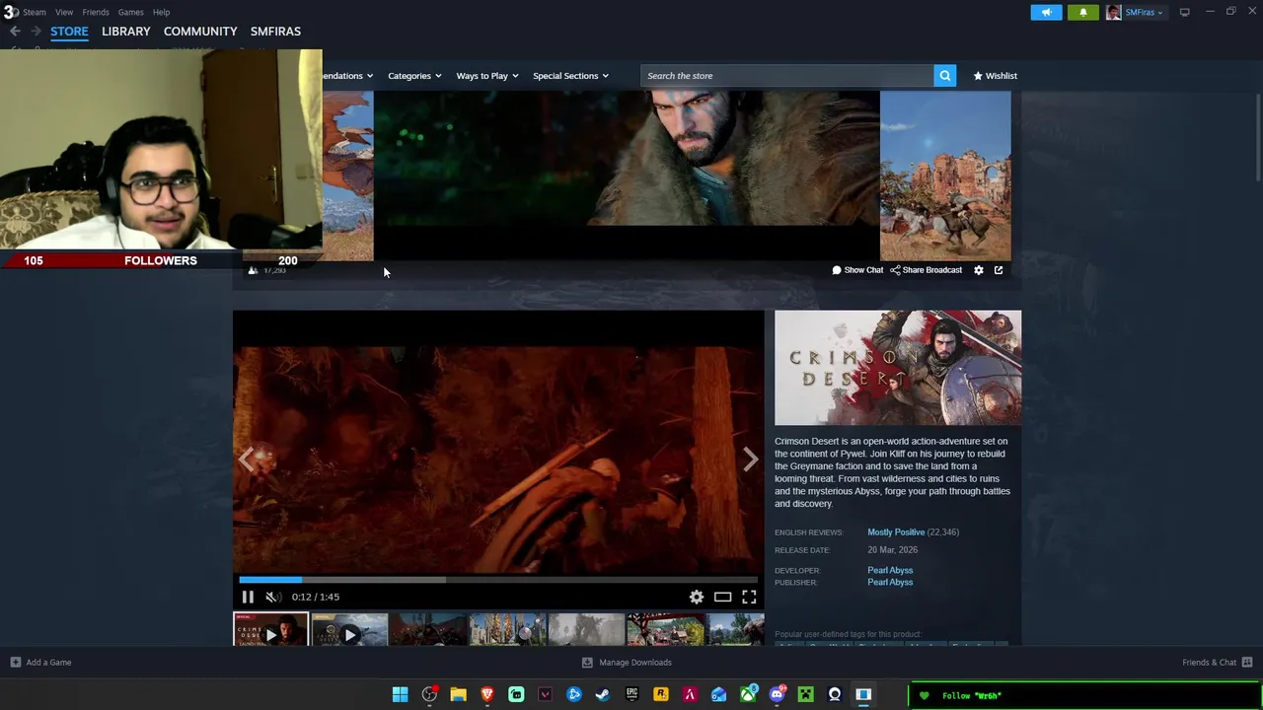Open the Steam menu
The width and height of the screenshot is (1263, 710).
coord(35,12)
